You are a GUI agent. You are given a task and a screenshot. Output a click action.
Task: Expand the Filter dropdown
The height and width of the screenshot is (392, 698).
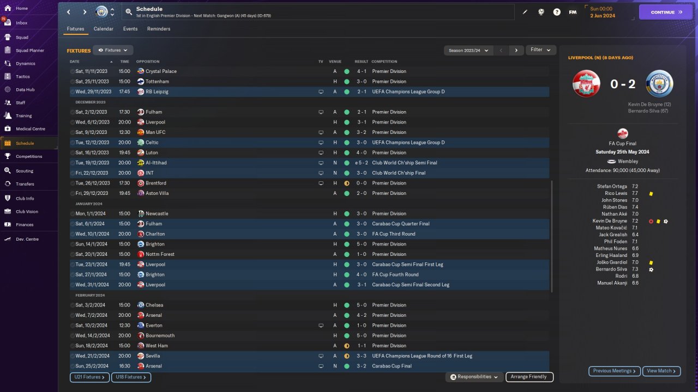click(x=541, y=50)
